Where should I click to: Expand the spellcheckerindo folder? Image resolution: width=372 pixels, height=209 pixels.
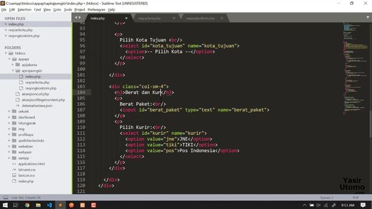9,140
